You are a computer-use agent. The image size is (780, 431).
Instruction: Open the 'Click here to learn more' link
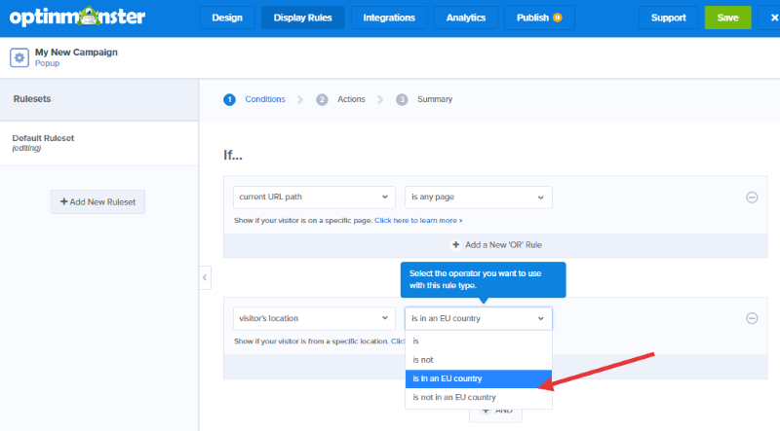(418, 221)
